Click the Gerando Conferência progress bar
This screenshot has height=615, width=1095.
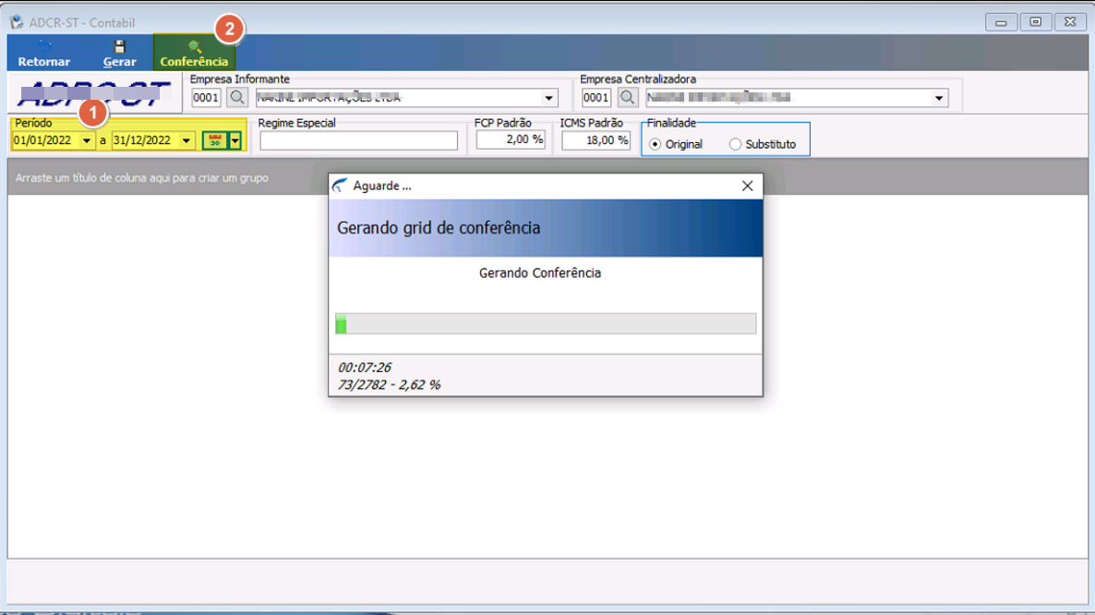pos(546,323)
